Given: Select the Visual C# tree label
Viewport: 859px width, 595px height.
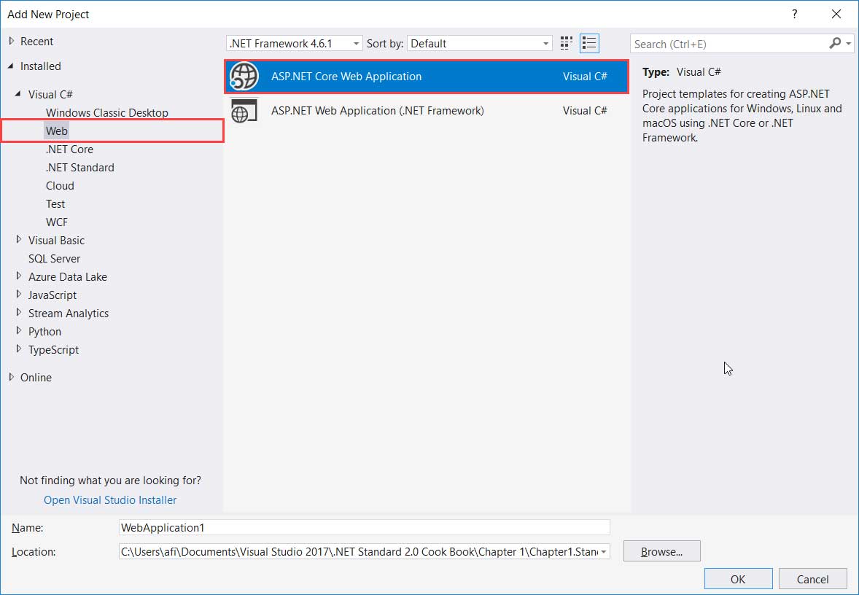Looking at the screenshot, I should point(50,94).
